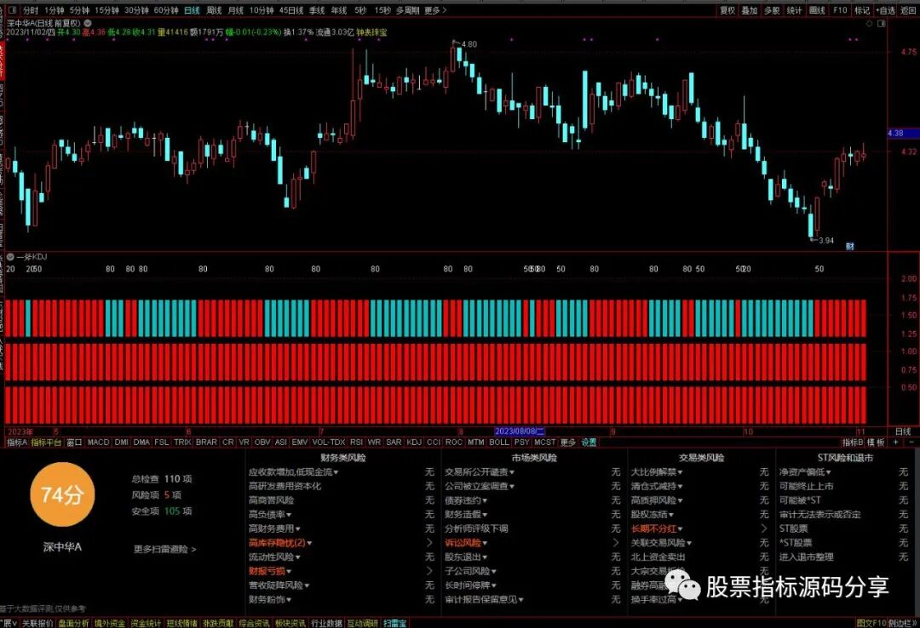Switch to 30分钟 period

pyautogui.click(x=136, y=10)
